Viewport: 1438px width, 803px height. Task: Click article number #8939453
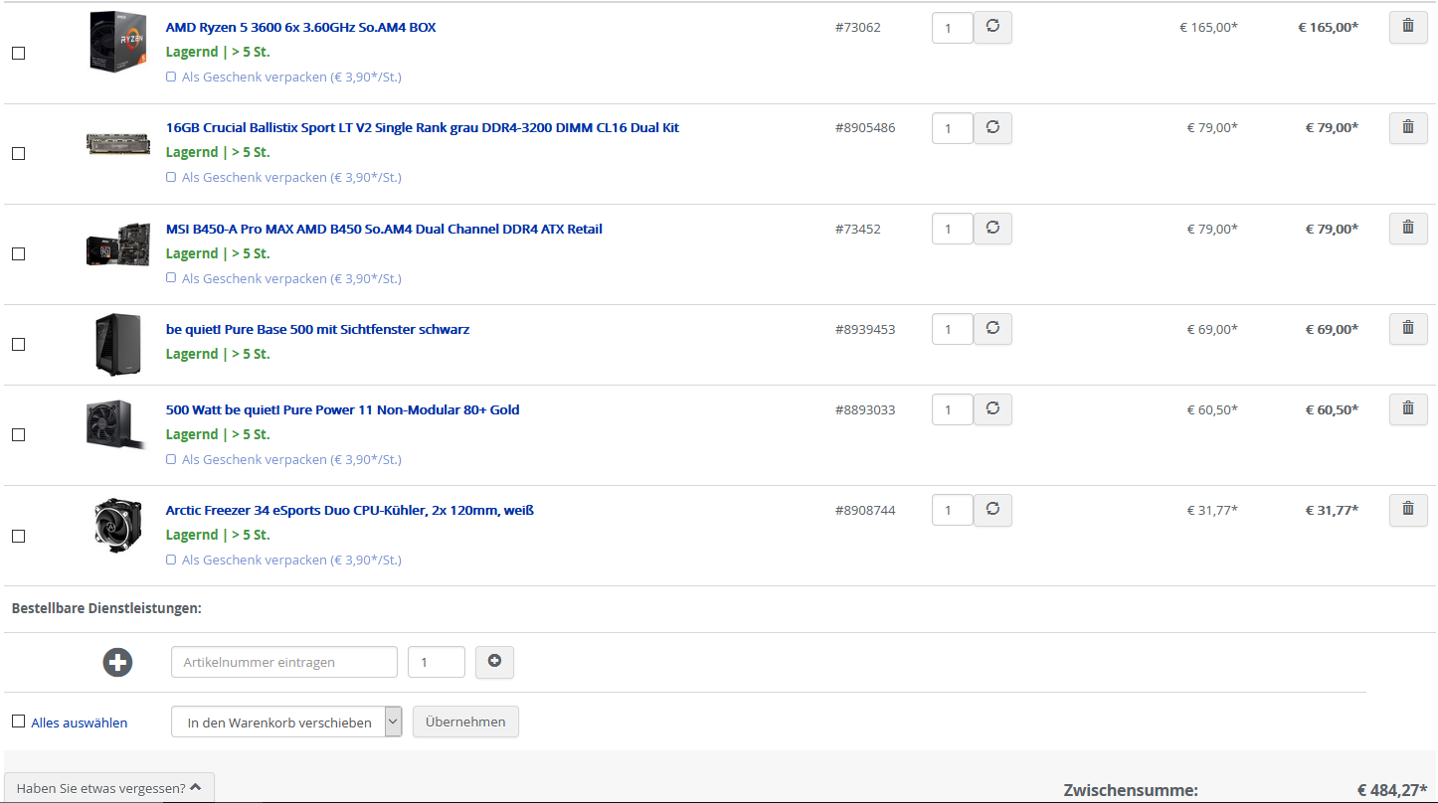point(865,329)
